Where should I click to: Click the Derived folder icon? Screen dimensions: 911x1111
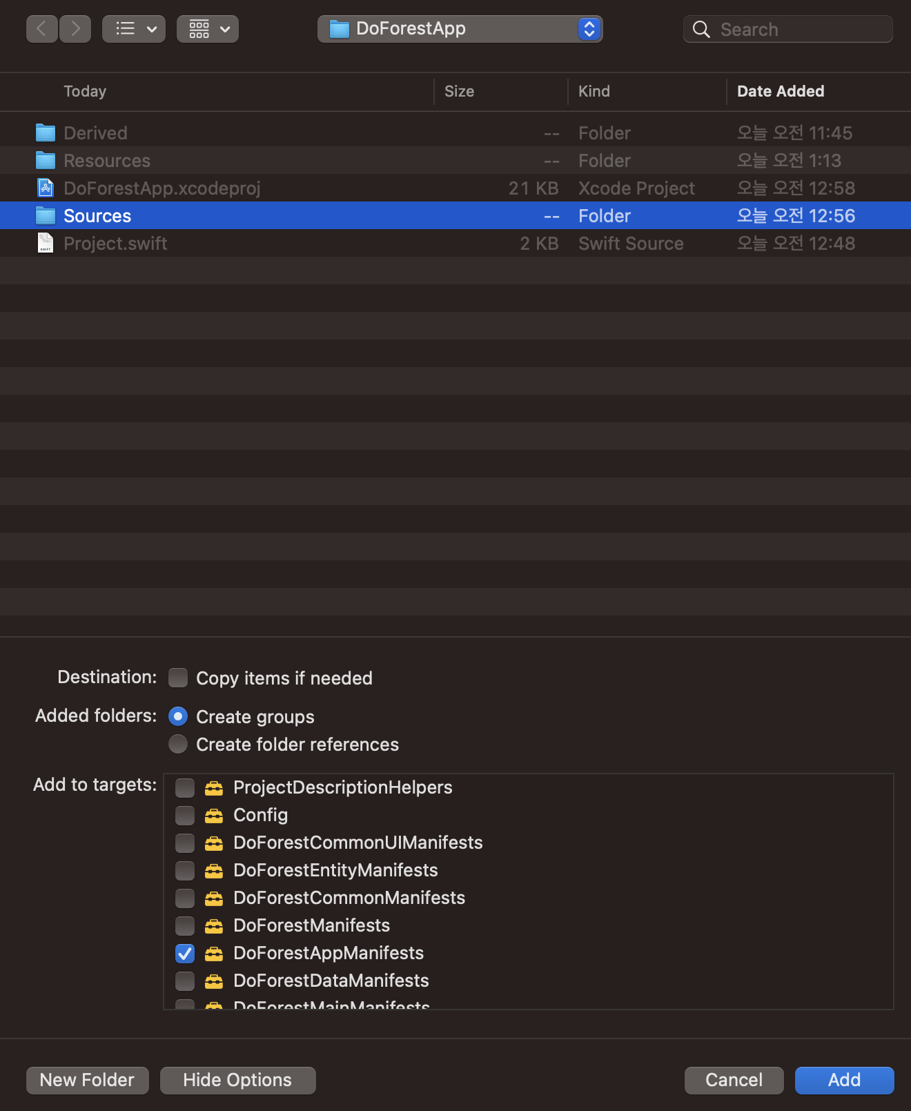[46, 132]
